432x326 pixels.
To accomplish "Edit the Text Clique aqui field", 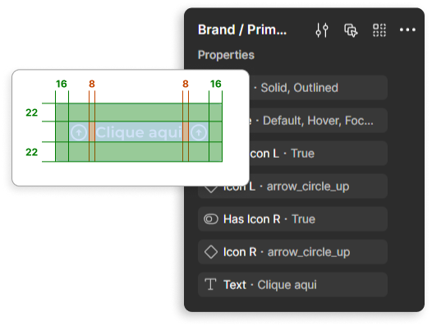I will [x=292, y=285].
